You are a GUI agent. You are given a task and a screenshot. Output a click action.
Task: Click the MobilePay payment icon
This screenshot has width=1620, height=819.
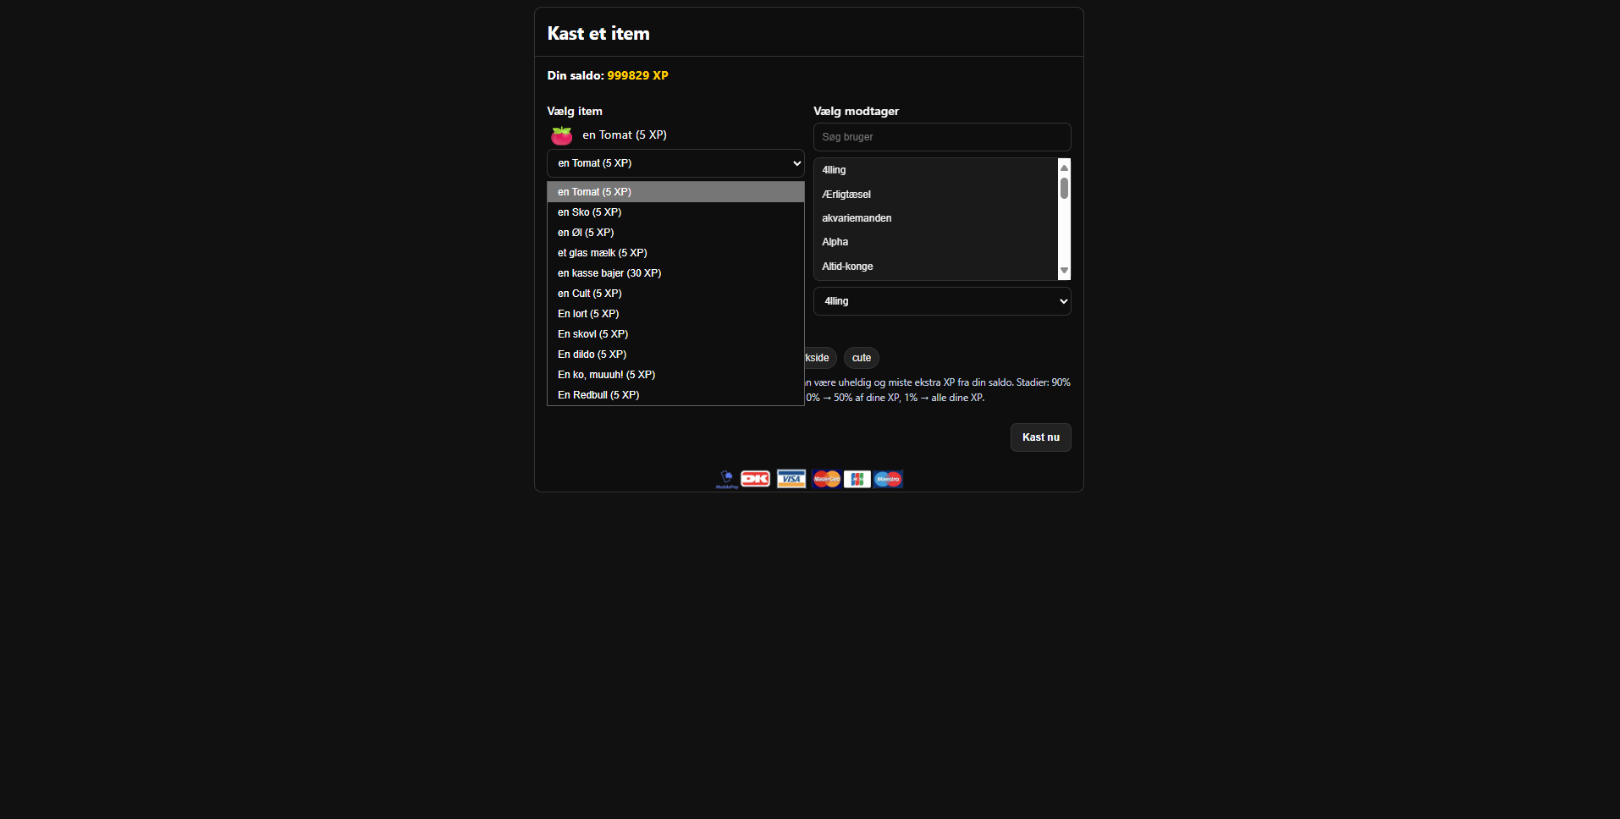(726, 479)
